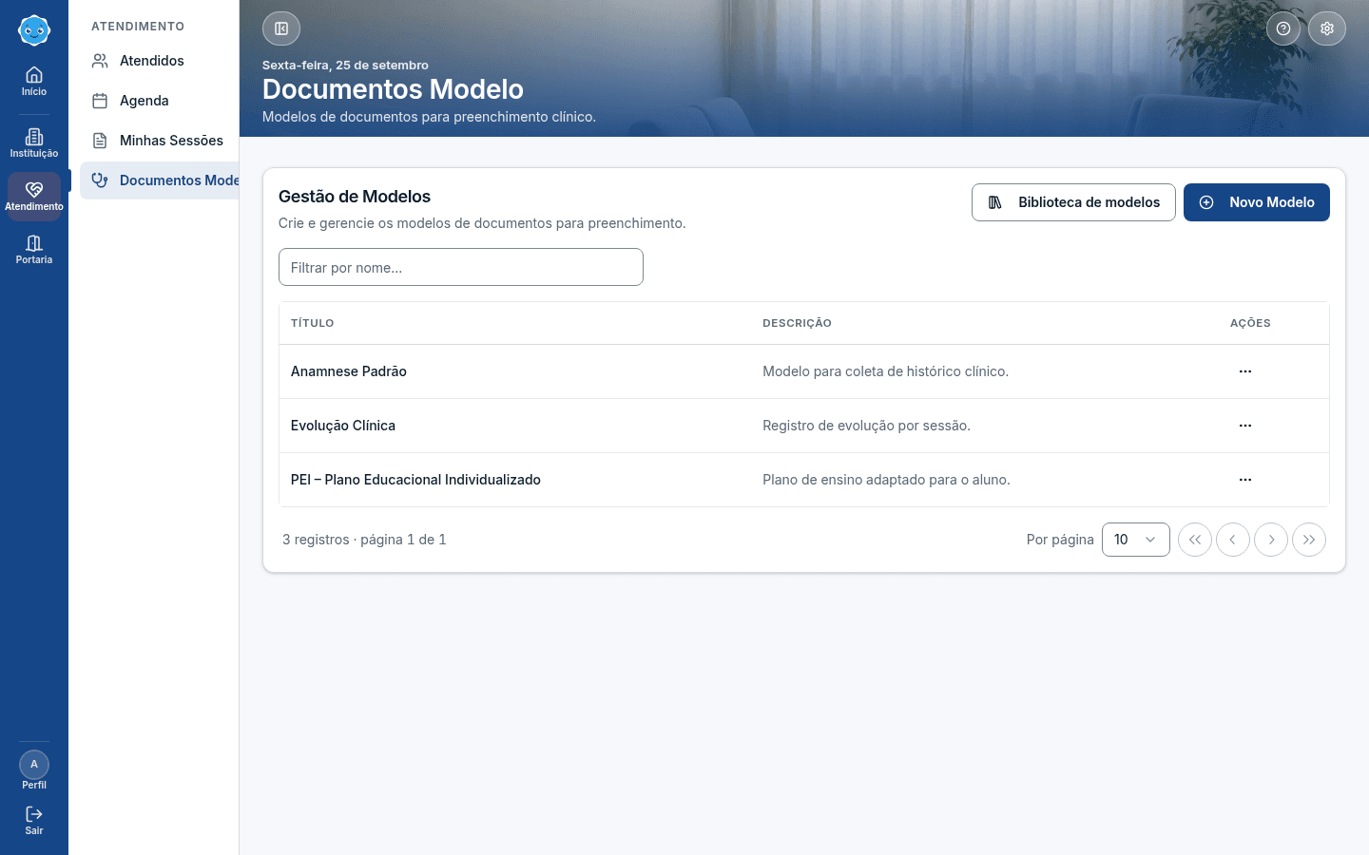
Task: Open the Biblioteca de modelos button
Action: click(x=1073, y=202)
